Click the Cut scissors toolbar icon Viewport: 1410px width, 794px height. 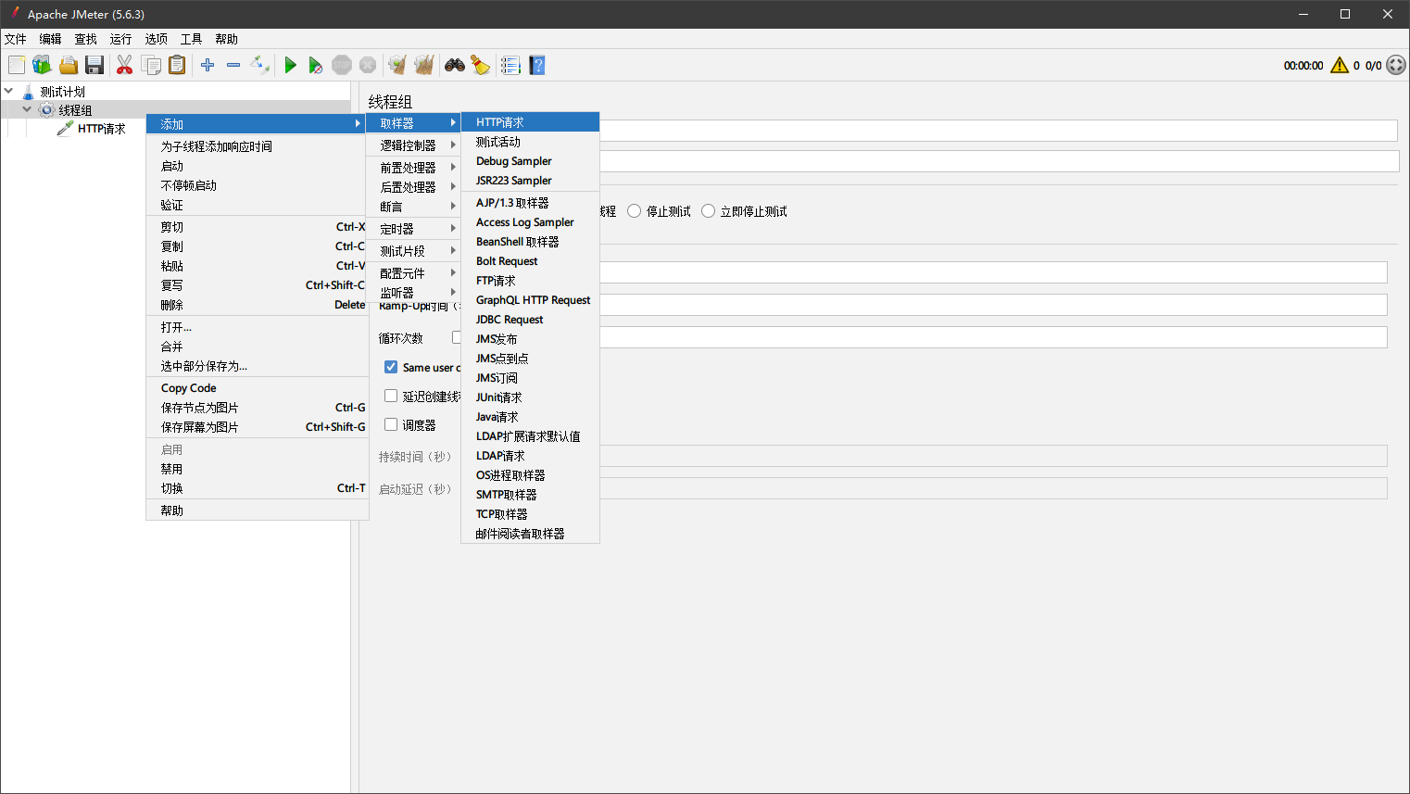(x=124, y=65)
